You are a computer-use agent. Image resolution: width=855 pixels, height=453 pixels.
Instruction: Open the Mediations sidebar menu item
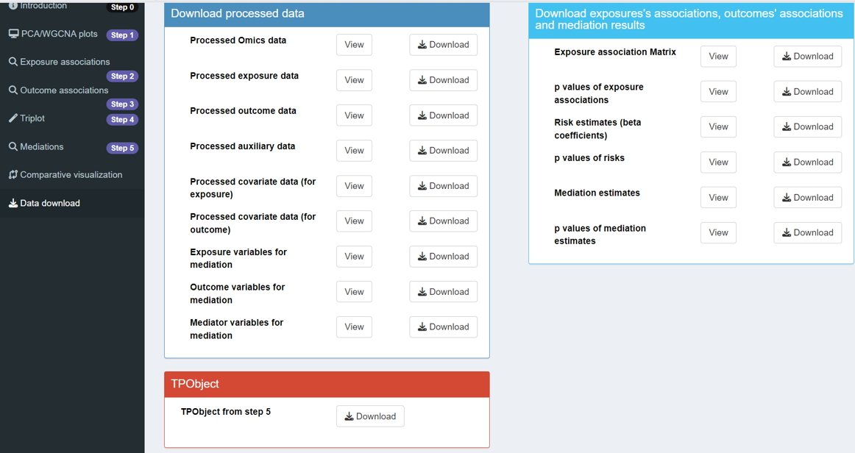click(x=42, y=147)
